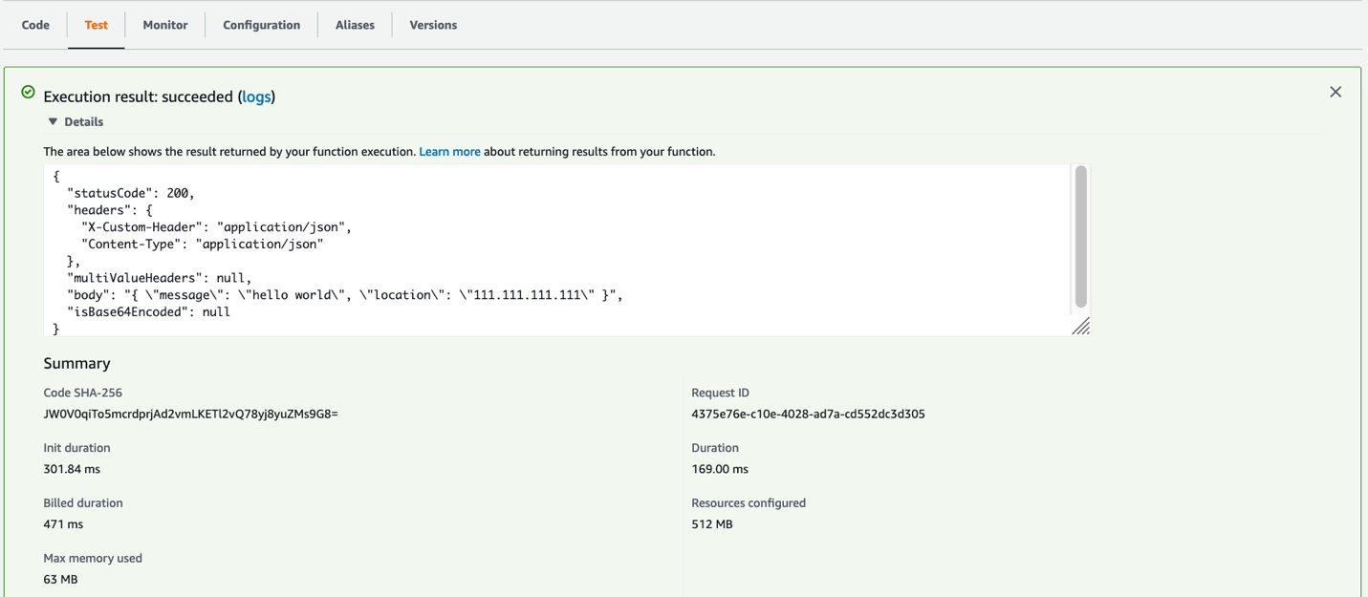Select the Versions tab
The width and height of the screenshot is (1368, 597).
pyautogui.click(x=432, y=25)
